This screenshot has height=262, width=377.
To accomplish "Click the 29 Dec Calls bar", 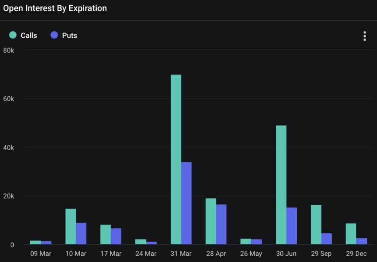I will [x=351, y=234].
